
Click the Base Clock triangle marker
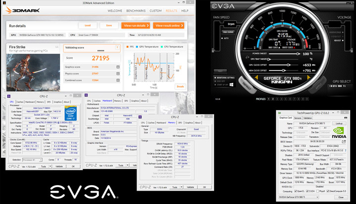[x=279, y=47]
